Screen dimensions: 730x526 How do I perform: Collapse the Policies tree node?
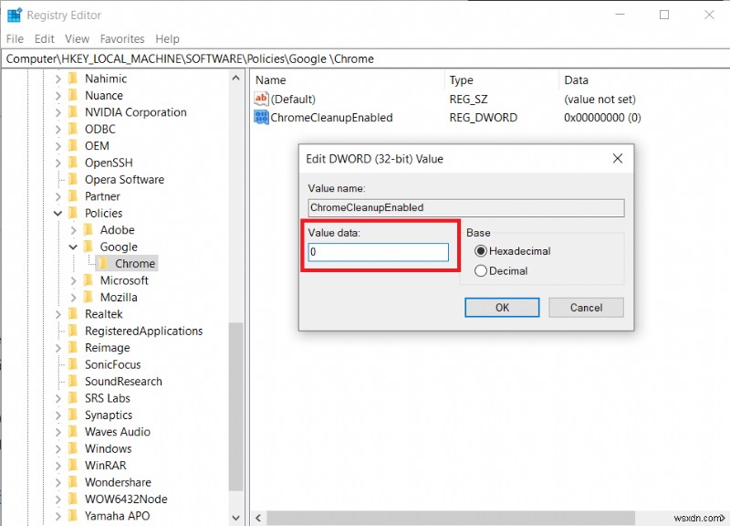click(57, 213)
